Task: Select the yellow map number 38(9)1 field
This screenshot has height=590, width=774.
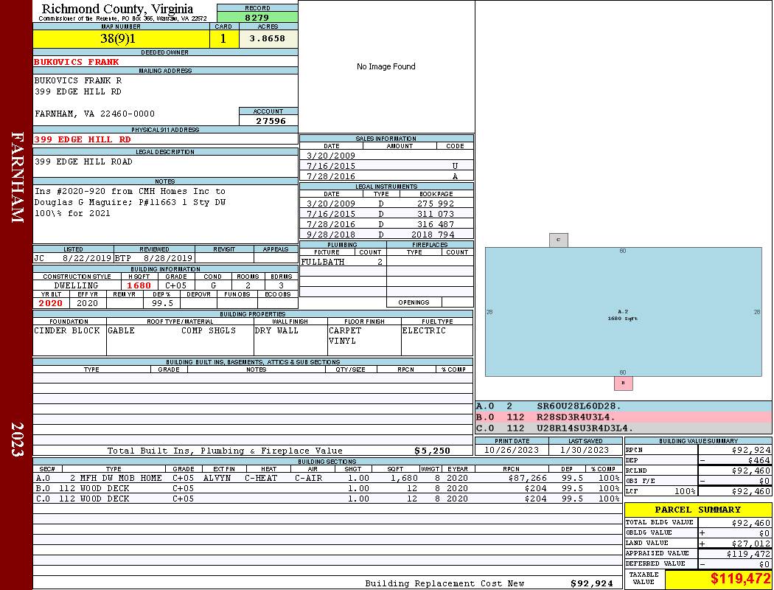Action: [x=120, y=39]
